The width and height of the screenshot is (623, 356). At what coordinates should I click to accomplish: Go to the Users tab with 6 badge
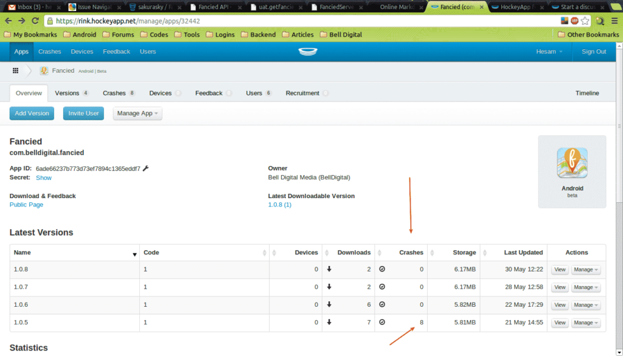259,93
